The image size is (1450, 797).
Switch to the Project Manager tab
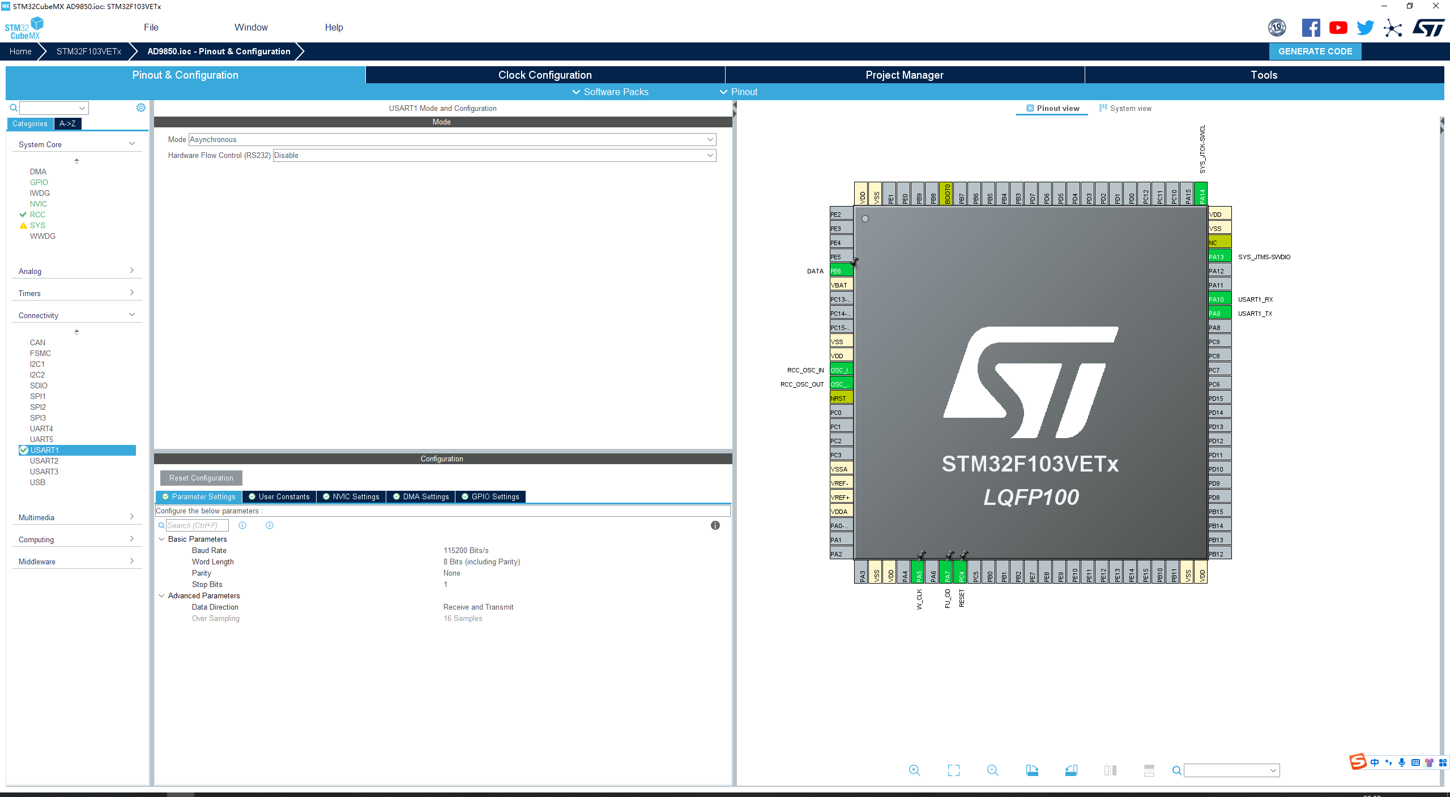(x=905, y=75)
